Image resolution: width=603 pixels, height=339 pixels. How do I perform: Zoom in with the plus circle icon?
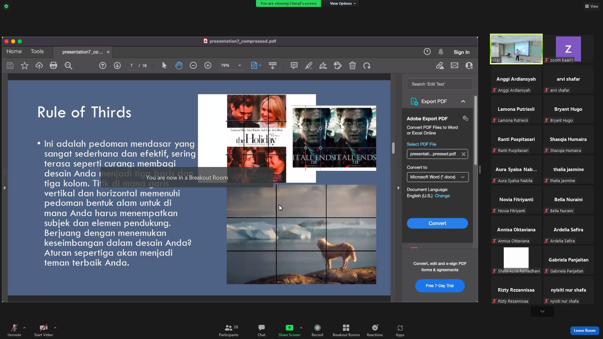coord(208,65)
